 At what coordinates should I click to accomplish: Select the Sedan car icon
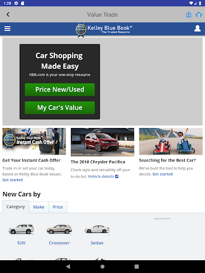tap(97, 229)
